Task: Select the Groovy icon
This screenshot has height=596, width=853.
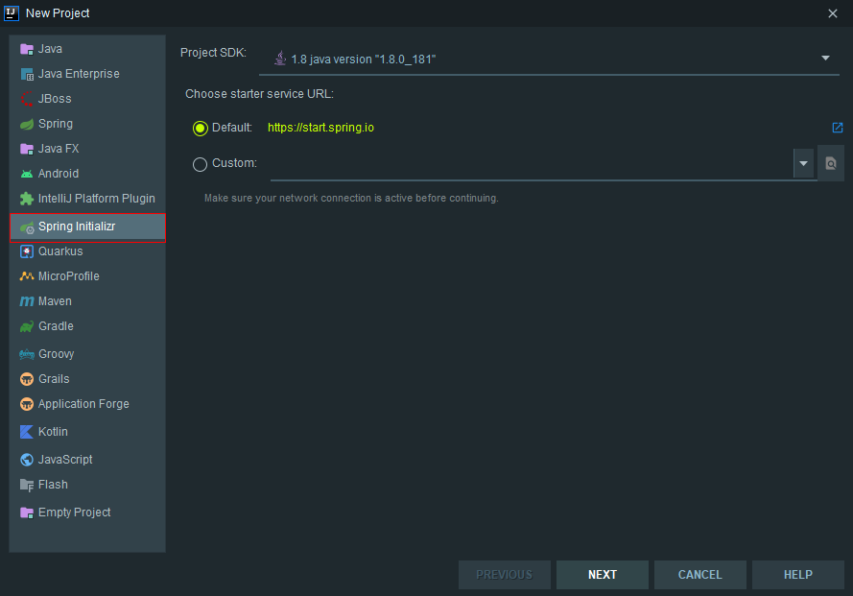Action: point(27,354)
